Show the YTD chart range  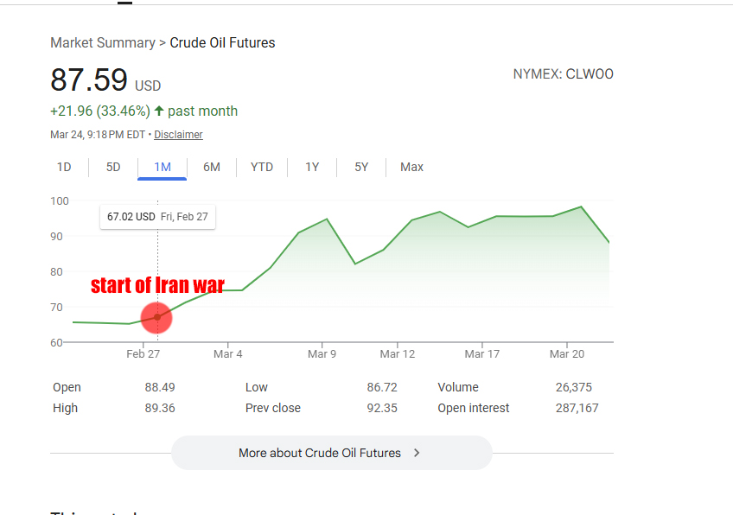[x=262, y=167]
